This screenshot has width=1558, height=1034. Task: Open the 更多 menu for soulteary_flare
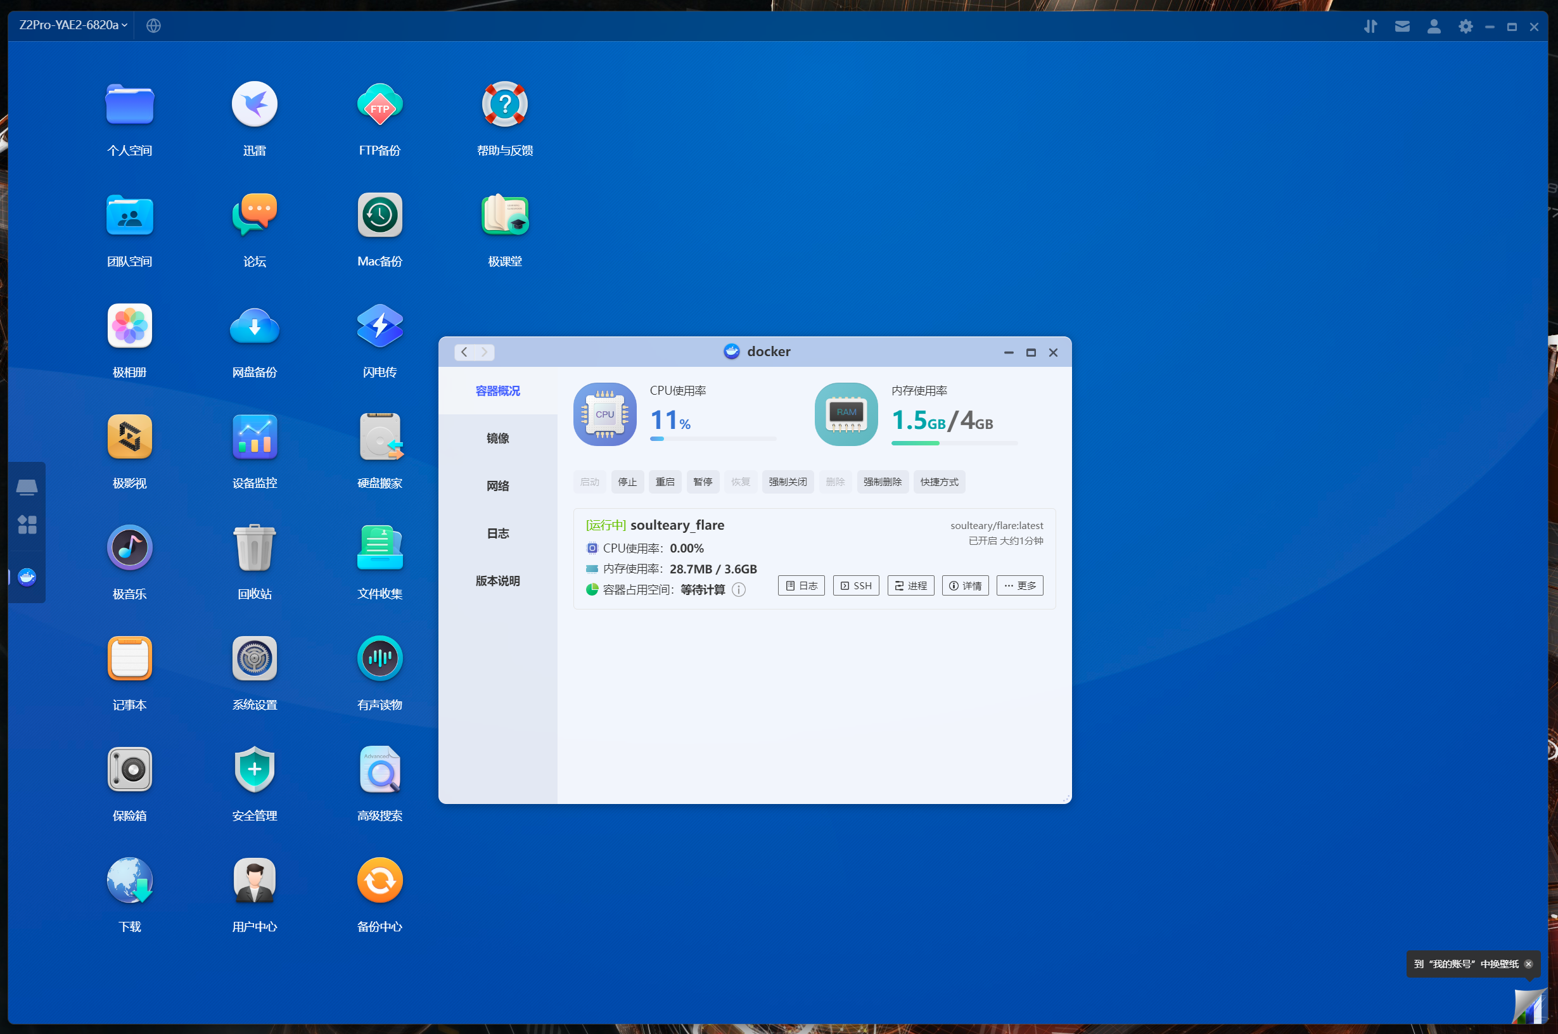(x=1019, y=585)
